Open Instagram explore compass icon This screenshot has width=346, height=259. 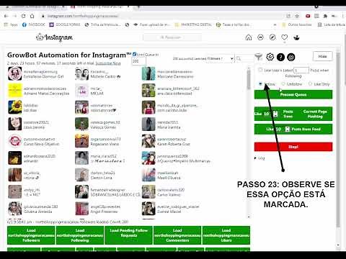pyautogui.click(x=272, y=37)
